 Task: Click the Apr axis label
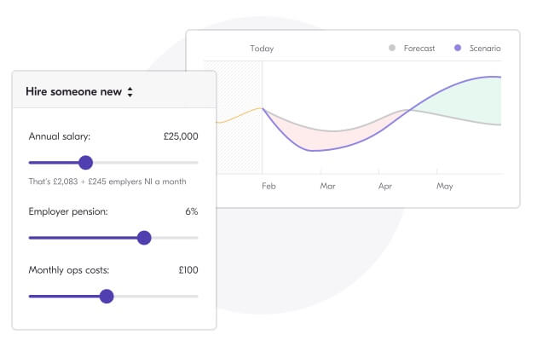pos(385,187)
